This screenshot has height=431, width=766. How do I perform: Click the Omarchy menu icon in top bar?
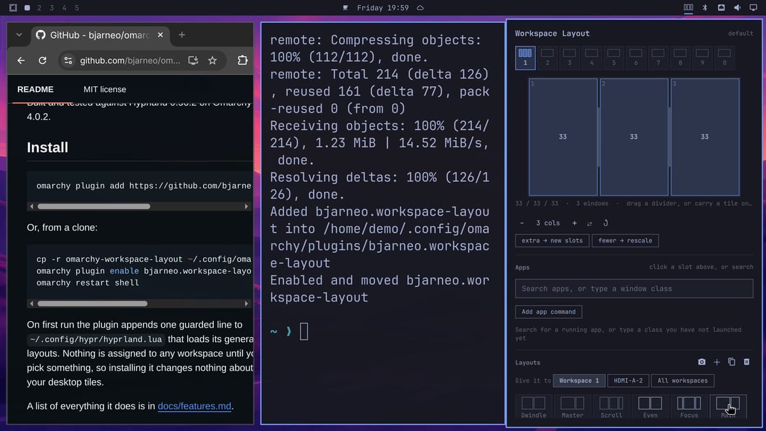tap(13, 8)
